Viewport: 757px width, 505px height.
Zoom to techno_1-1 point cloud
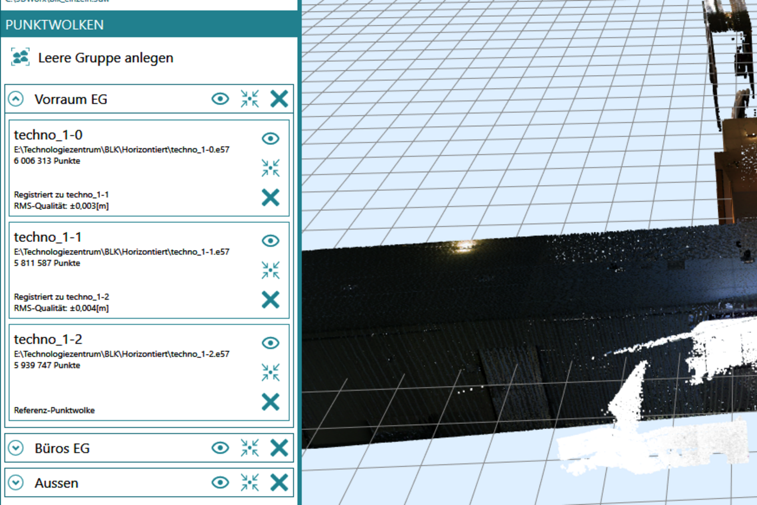[270, 270]
